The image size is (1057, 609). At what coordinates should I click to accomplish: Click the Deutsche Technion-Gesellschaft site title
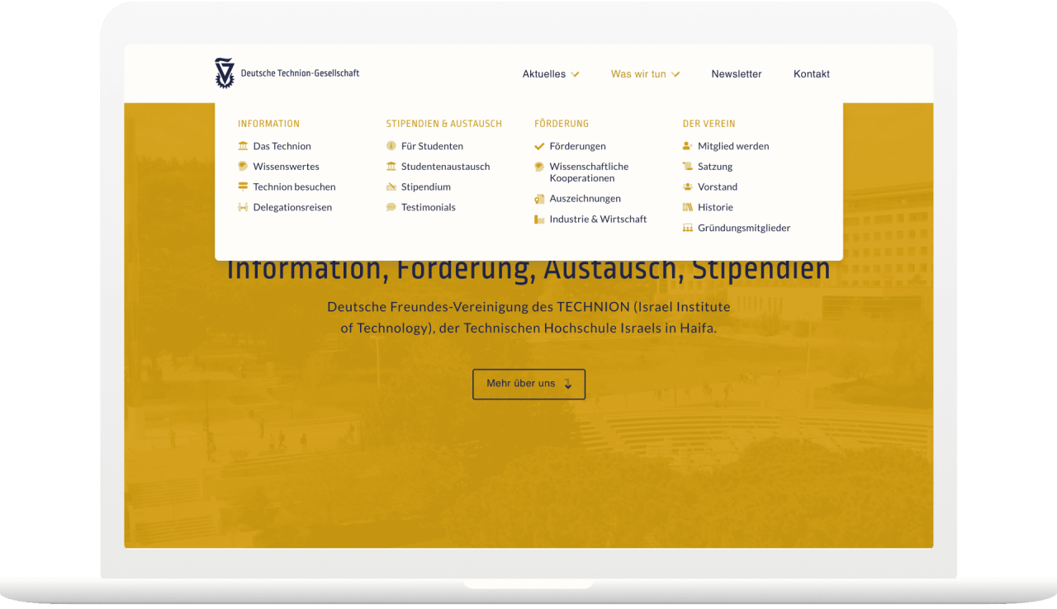(x=301, y=73)
